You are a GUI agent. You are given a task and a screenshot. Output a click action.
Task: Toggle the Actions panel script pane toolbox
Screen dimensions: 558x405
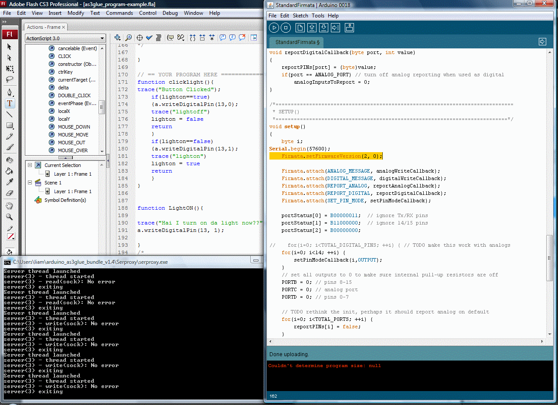[x=254, y=38]
